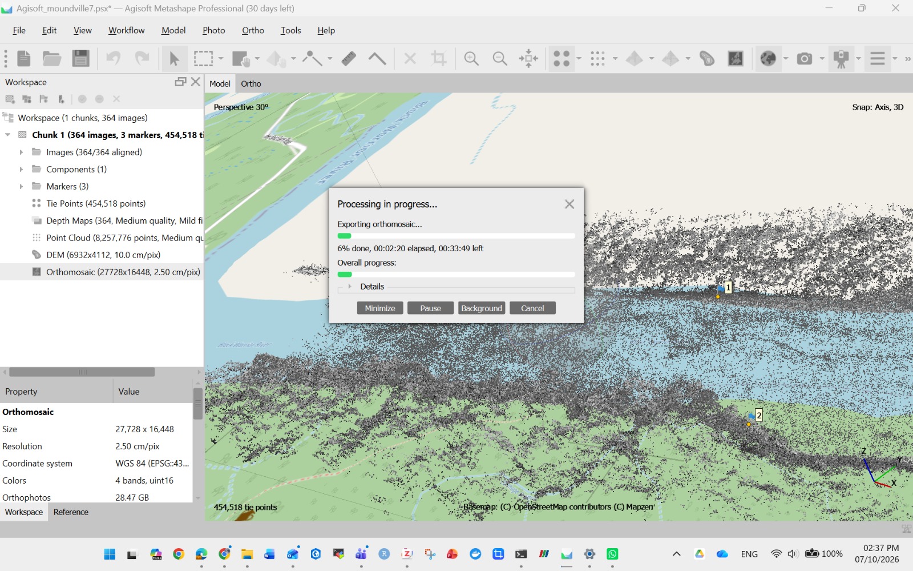Close the Processing in progress dialog
Image resolution: width=913 pixels, height=571 pixels.
pyautogui.click(x=569, y=204)
